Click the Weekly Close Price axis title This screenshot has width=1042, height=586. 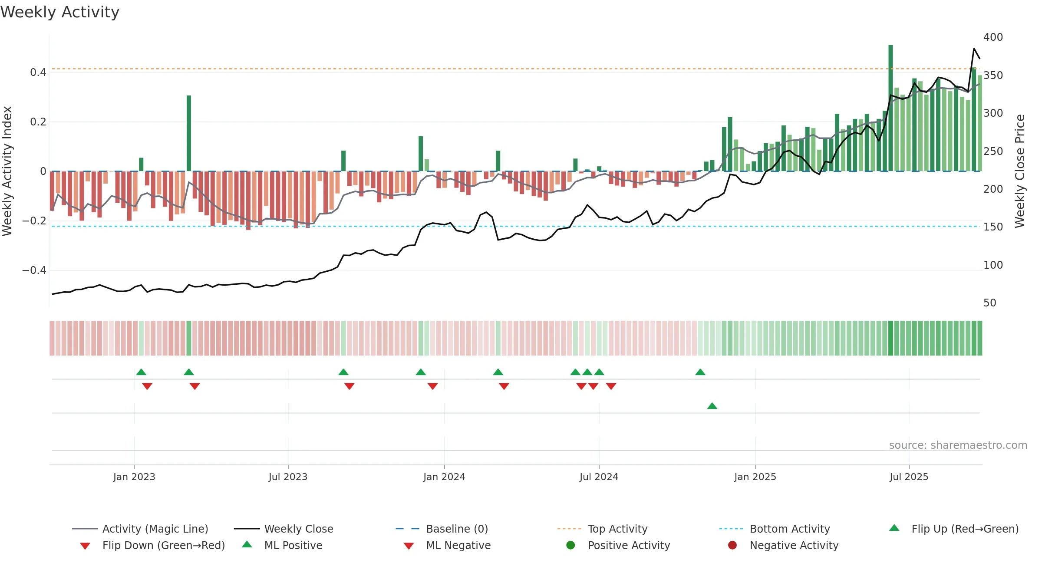1020,171
